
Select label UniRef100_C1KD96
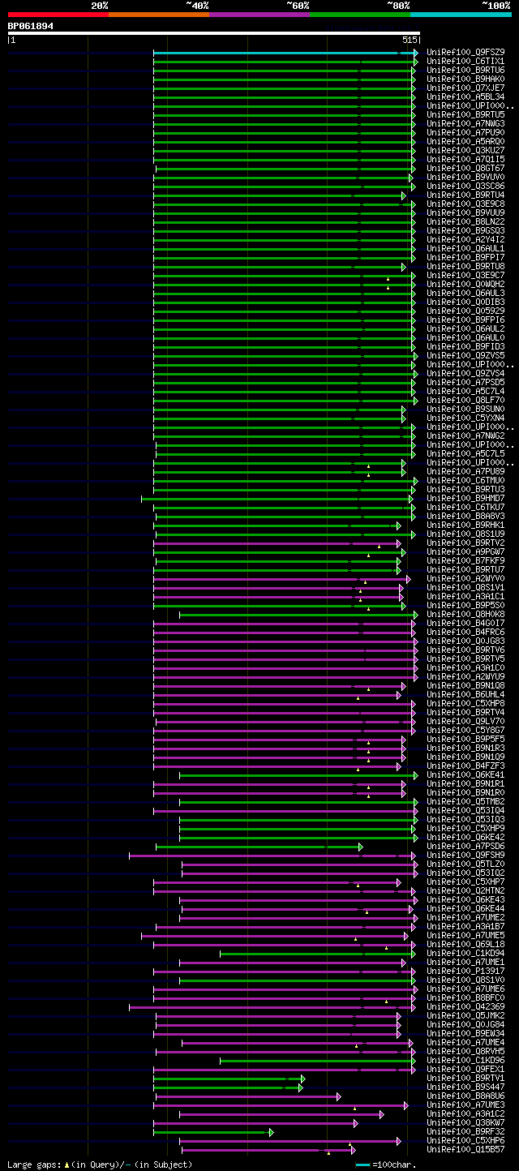coord(465,1061)
